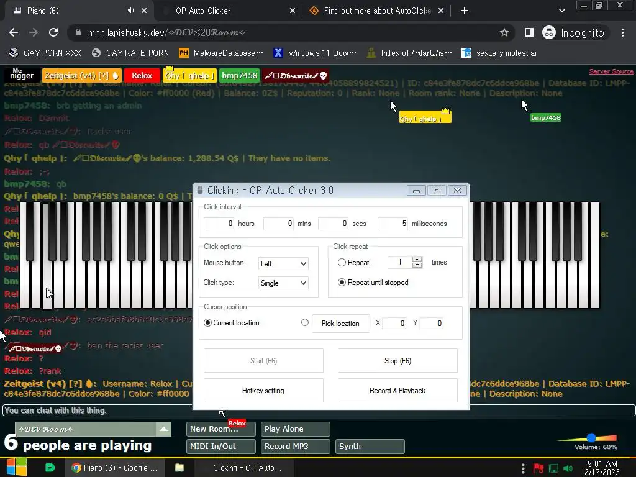
Task: Open the MalwareDatabase bookmark
Action: pos(221,53)
